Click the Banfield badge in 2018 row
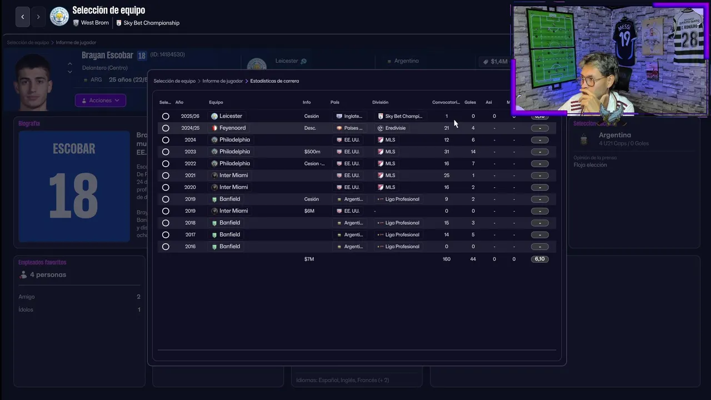 tap(214, 223)
